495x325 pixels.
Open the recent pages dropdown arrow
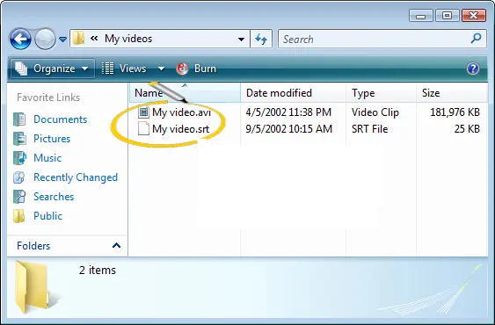point(62,40)
